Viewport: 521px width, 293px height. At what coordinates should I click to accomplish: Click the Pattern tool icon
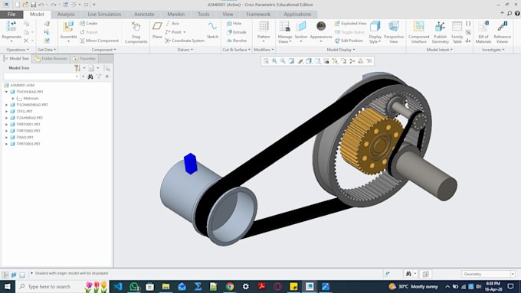264,27
